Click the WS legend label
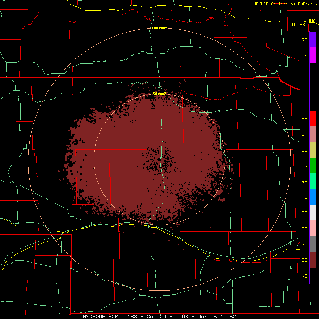Viewport: 319px width, 319px height. tap(304, 197)
